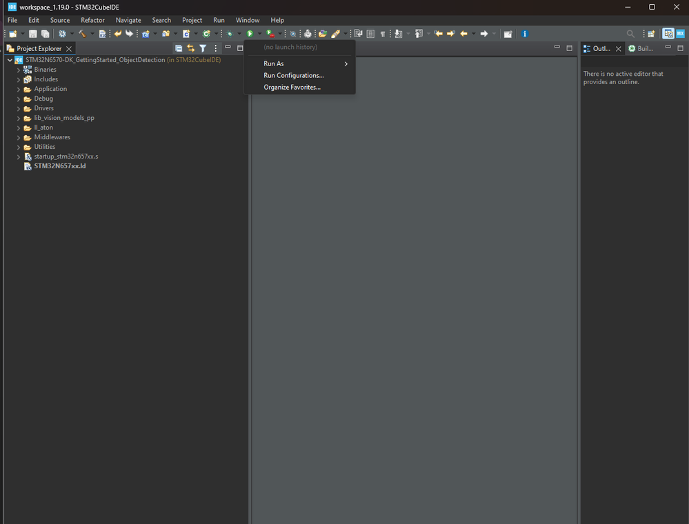Open the New item dropdown arrow

click(23, 34)
